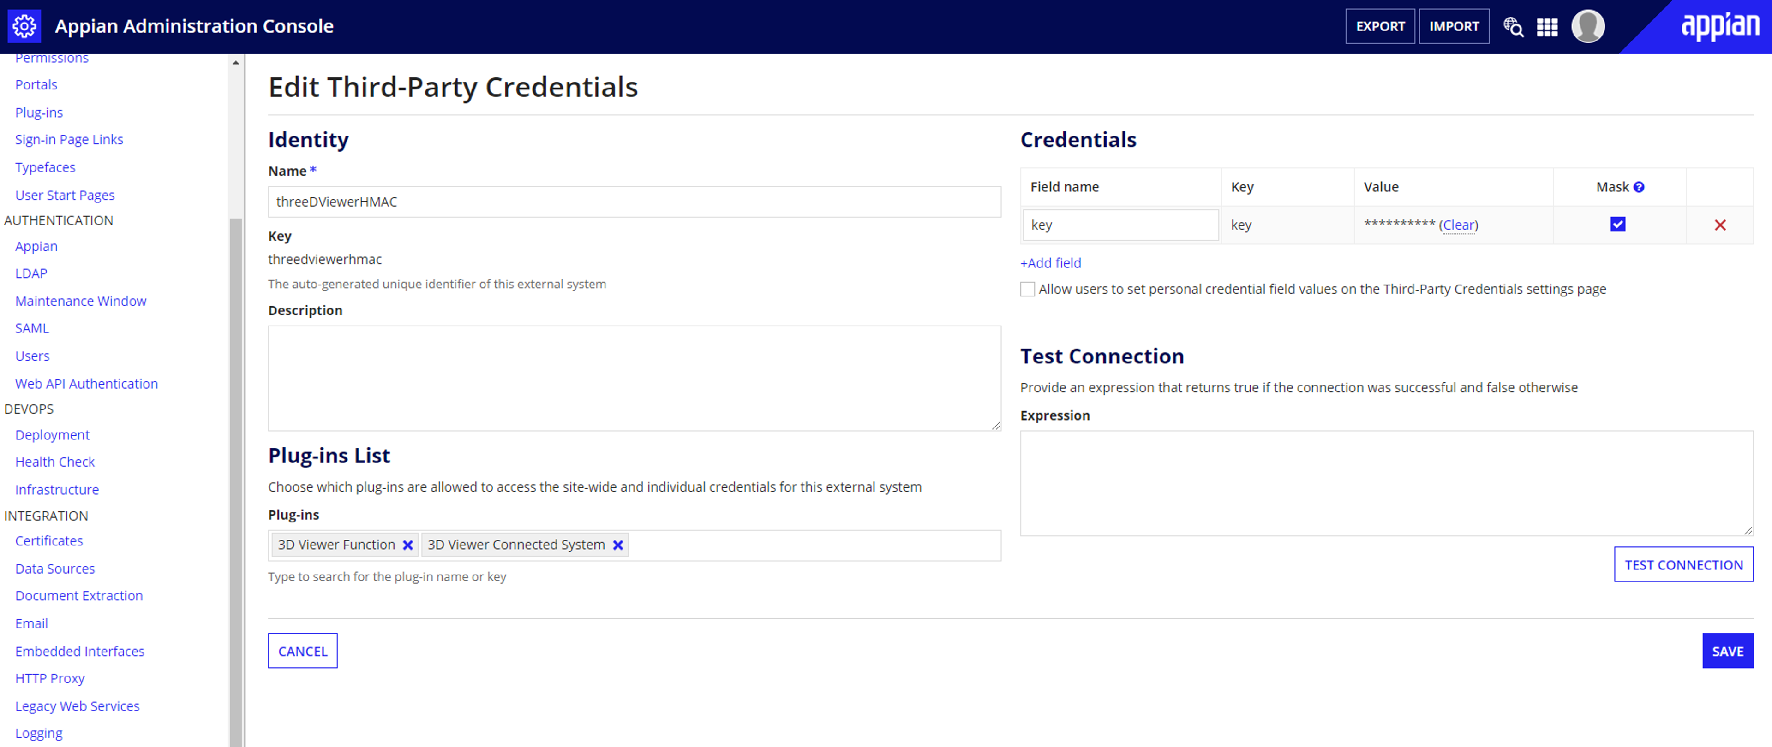Uncheck the Mask checkbox for key
This screenshot has height=747, width=1772.
1618,224
